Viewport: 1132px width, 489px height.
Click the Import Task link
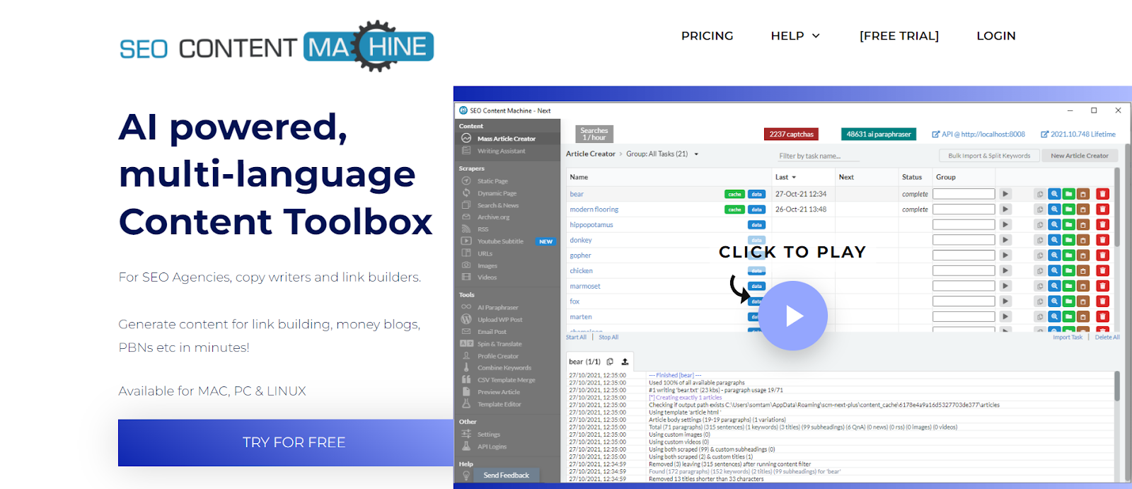click(1067, 338)
